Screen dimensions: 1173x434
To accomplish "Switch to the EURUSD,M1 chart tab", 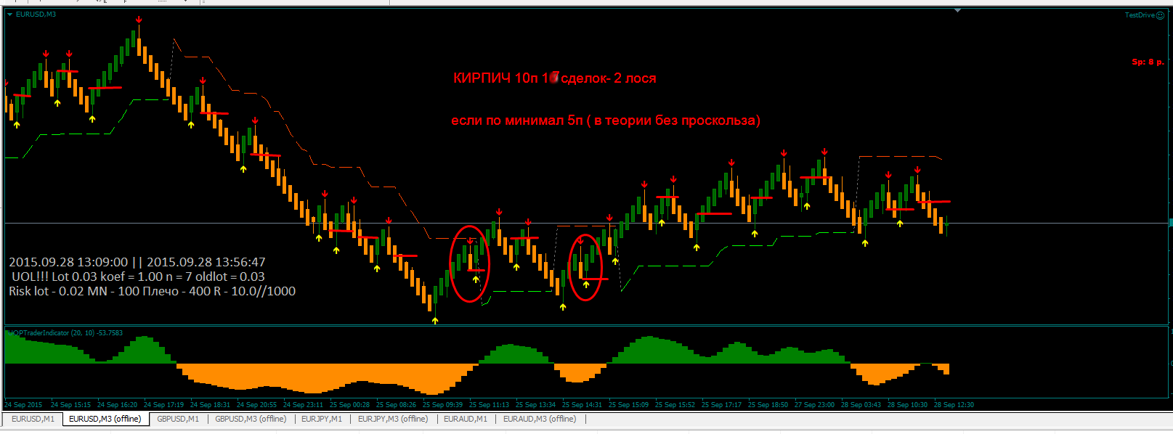I will coord(33,419).
